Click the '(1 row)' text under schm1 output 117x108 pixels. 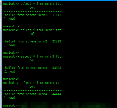point(9,19)
